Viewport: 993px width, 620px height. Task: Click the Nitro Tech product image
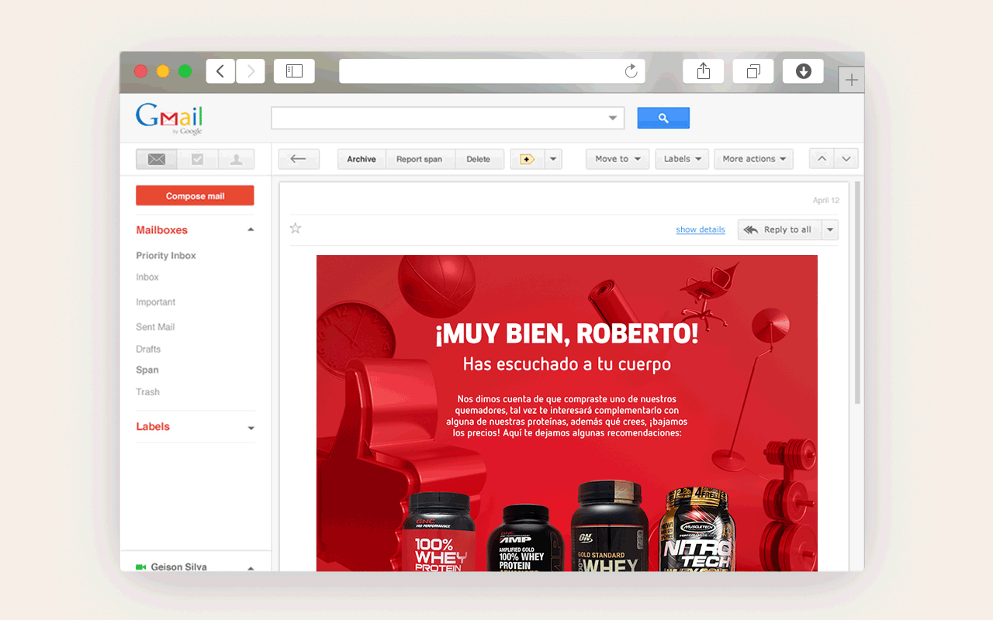point(697,529)
